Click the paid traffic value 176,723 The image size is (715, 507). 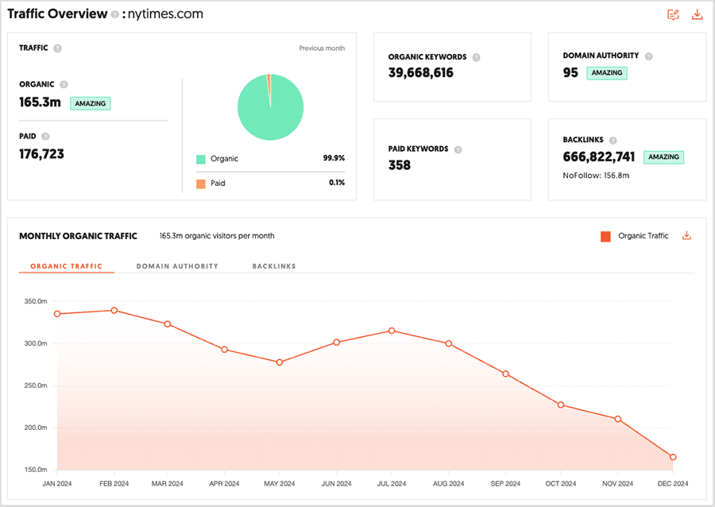(x=41, y=154)
